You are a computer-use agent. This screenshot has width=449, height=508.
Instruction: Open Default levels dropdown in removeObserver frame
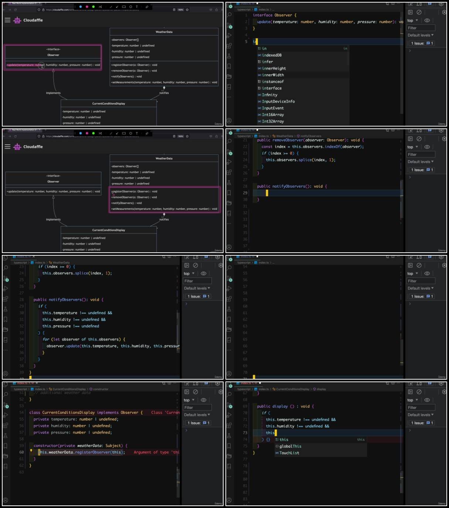pyautogui.click(x=421, y=162)
